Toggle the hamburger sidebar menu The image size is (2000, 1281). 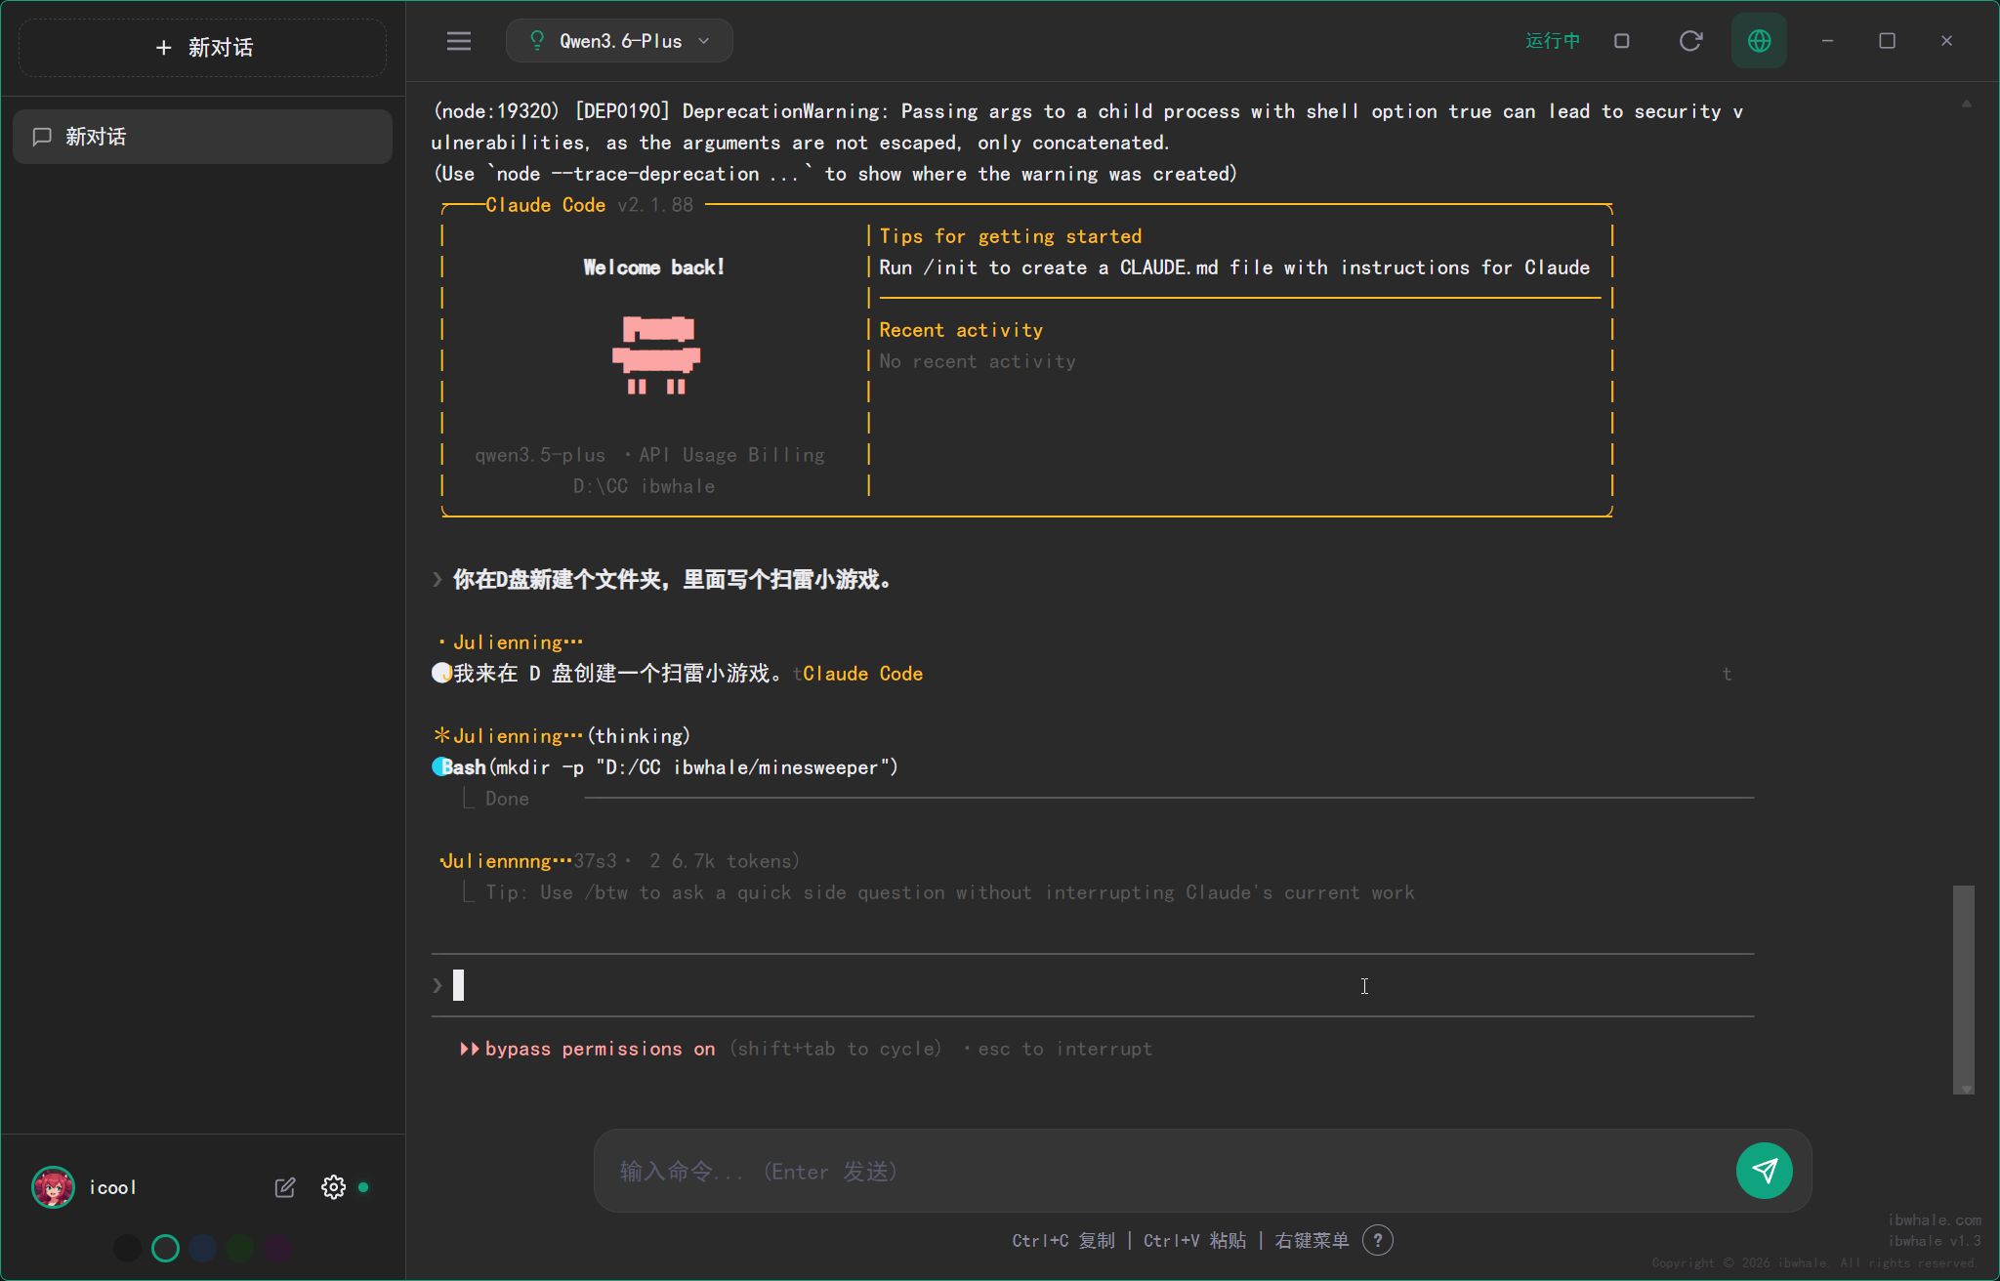(x=458, y=41)
